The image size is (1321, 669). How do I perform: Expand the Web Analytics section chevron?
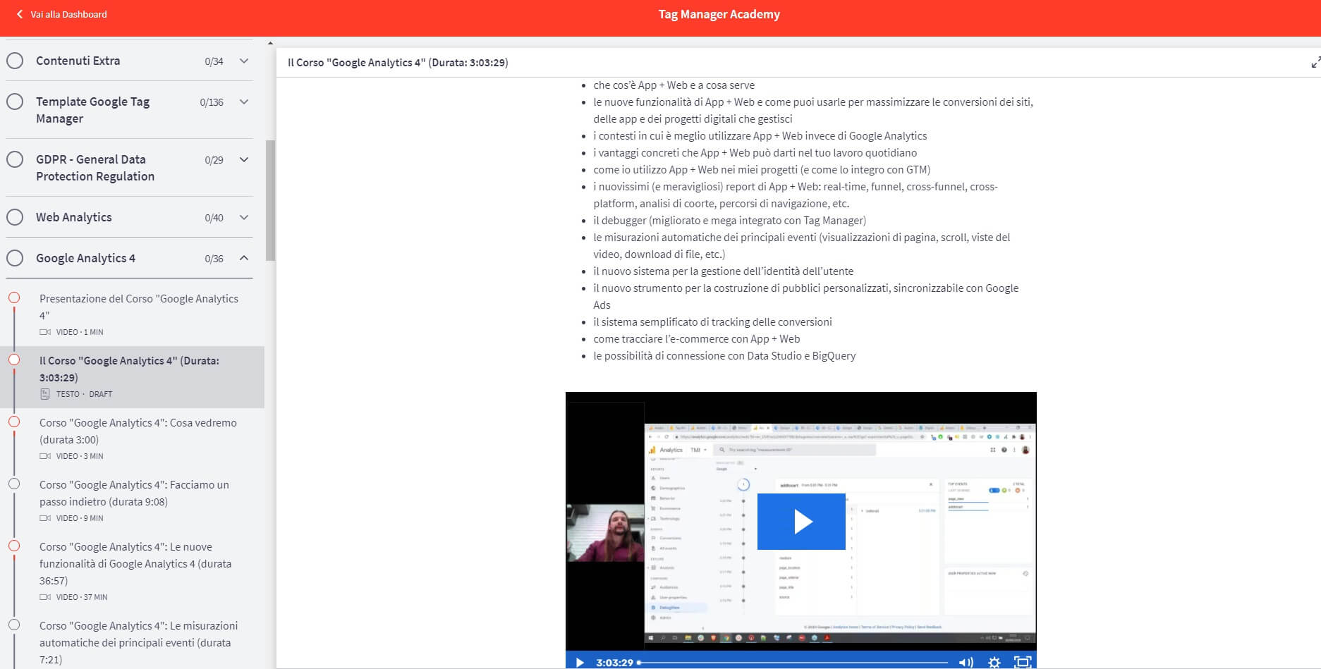[244, 217]
